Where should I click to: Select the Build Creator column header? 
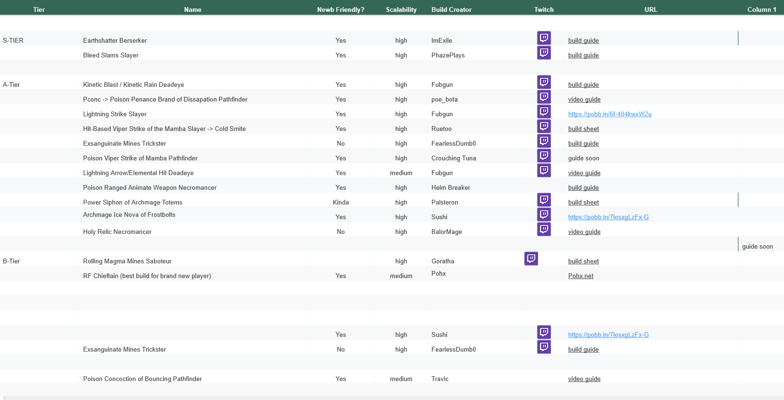click(451, 9)
